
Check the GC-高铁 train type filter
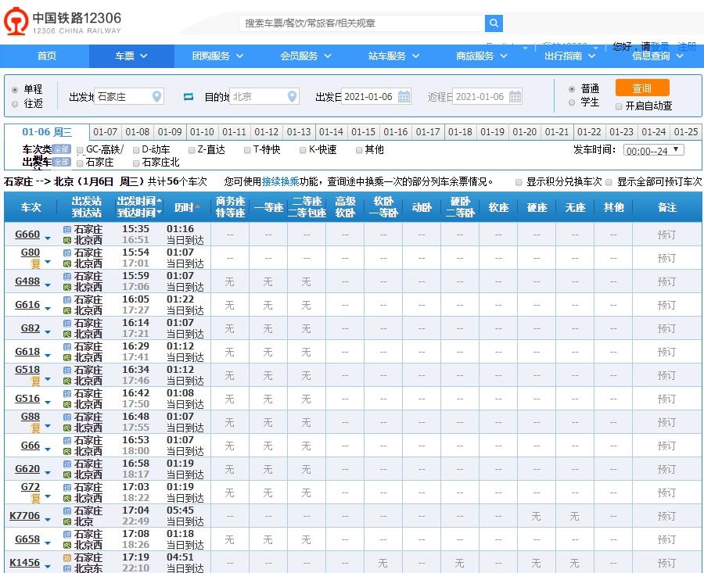pyautogui.click(x=81, y=150)
